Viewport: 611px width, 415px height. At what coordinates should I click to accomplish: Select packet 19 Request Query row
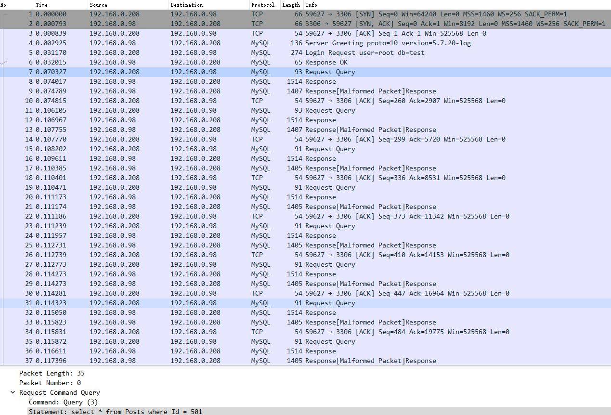(305, 187)
